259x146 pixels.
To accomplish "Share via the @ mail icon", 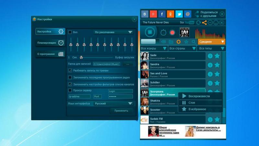I will point(188,14).
